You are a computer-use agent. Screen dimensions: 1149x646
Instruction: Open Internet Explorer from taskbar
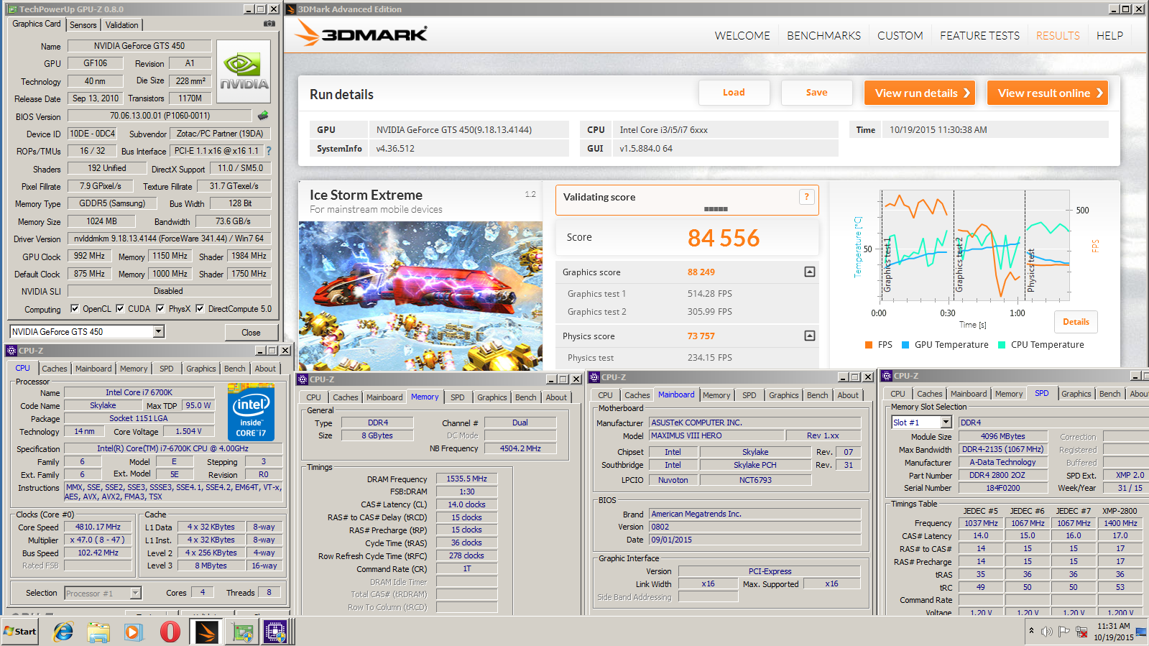[63, 632]
